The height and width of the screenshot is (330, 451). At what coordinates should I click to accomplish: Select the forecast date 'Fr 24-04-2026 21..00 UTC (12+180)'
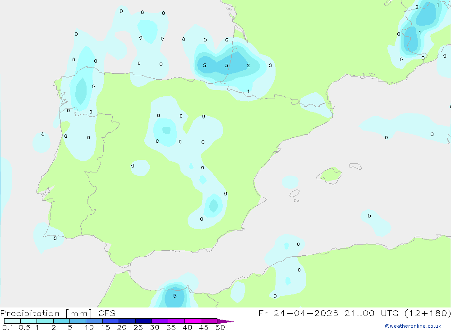tap(354, 313)
